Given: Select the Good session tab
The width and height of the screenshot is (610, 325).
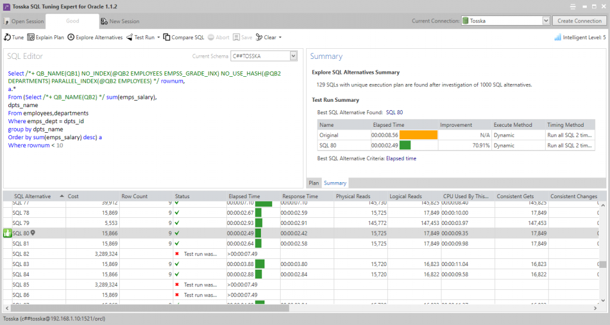Looking at the screenshot, I should point(72,21).
